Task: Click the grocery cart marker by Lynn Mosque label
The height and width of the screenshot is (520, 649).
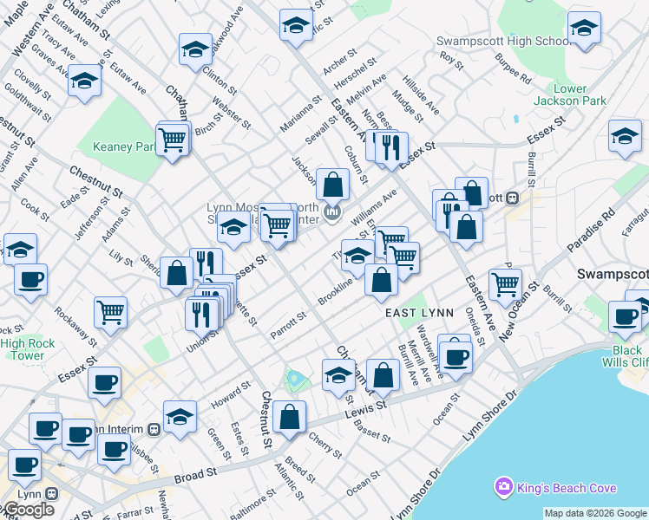Action: (279, 228)
